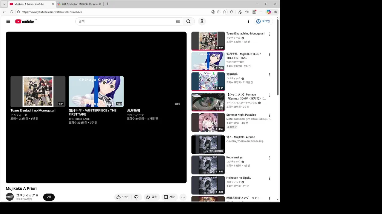Open the favorites list icon
Screen dimensions: 382x214
coord(247,12)
